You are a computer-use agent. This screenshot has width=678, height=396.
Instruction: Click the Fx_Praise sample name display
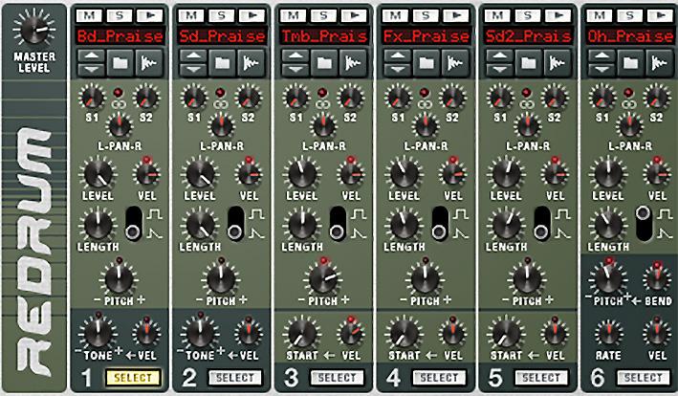(x=426, y=36)
